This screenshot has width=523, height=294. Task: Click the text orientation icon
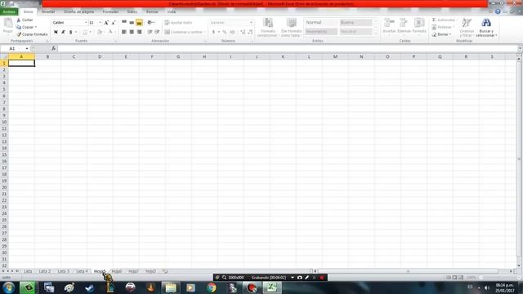click(x=150, y=22)
